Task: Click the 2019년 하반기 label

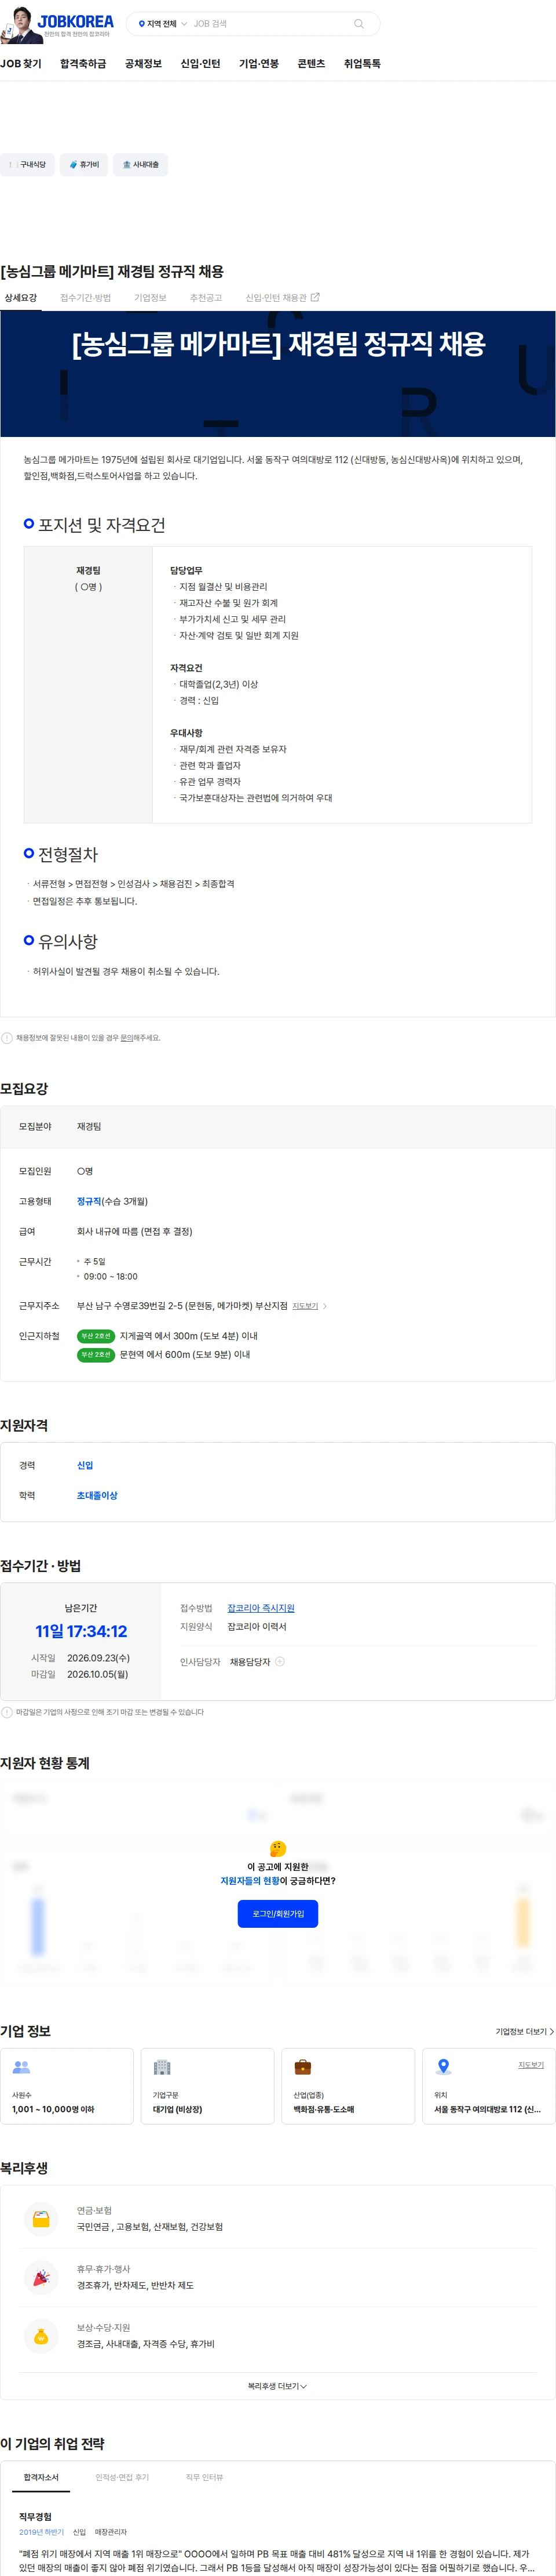Action: (x=41, y=2532)
